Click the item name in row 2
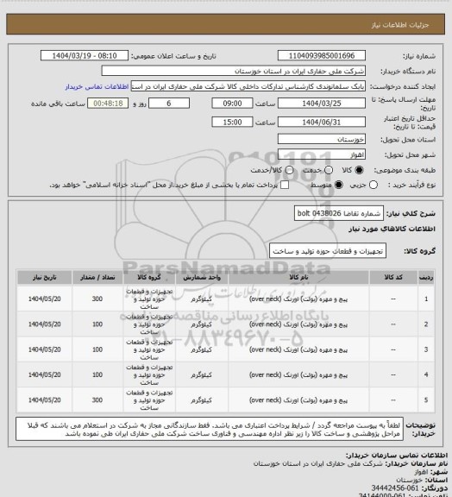452x497 pixels. pos(298,324)
